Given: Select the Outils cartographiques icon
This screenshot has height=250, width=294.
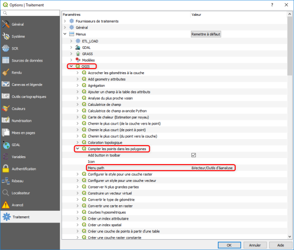Looking at the screenshot, I should point(6,97).
